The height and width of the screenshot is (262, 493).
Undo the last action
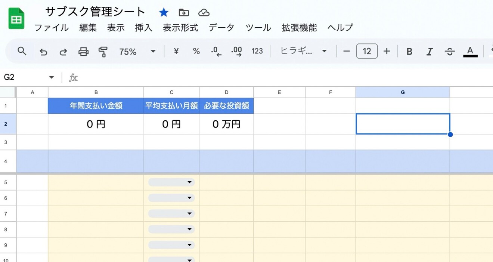click(43, 52)
